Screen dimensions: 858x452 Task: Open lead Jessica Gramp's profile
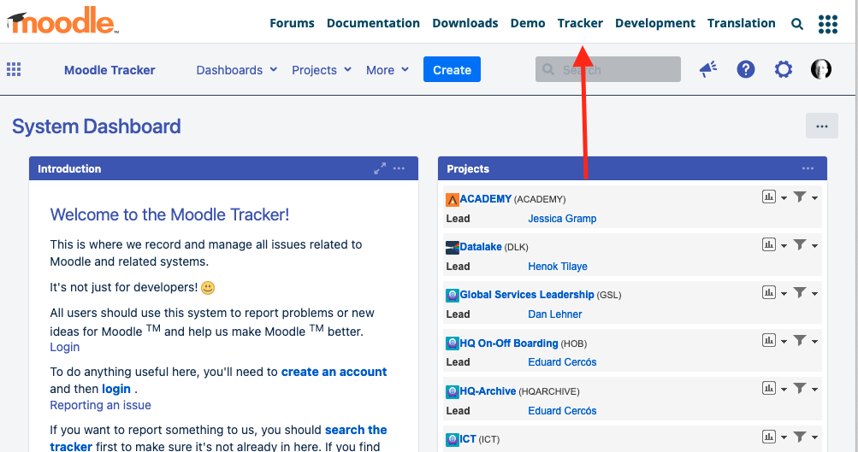[x=562, y=219]
